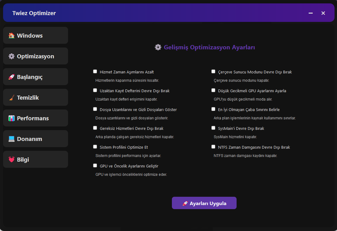Click 'Çerçeve sunucu modunu kapatır.' description
Screen dimensions: 337x231
[242, 80]
